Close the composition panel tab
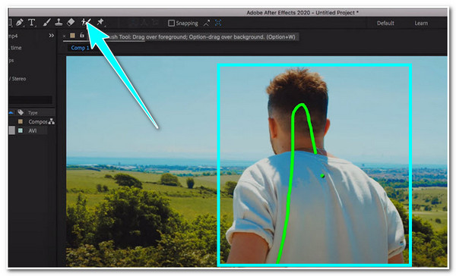 pos(65,36)
